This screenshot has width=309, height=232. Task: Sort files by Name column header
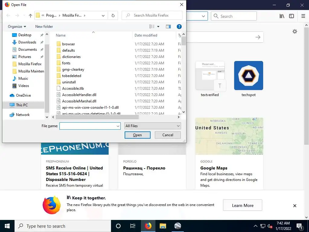[x=60, y=35]
